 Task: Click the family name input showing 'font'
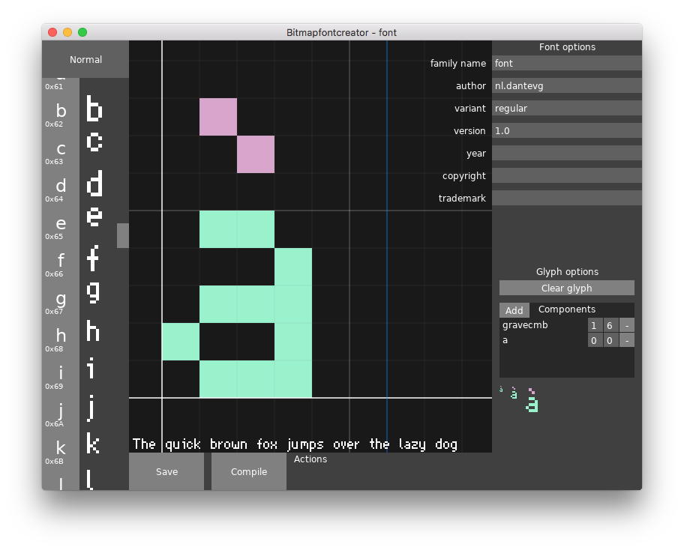(x=566, y=63)
